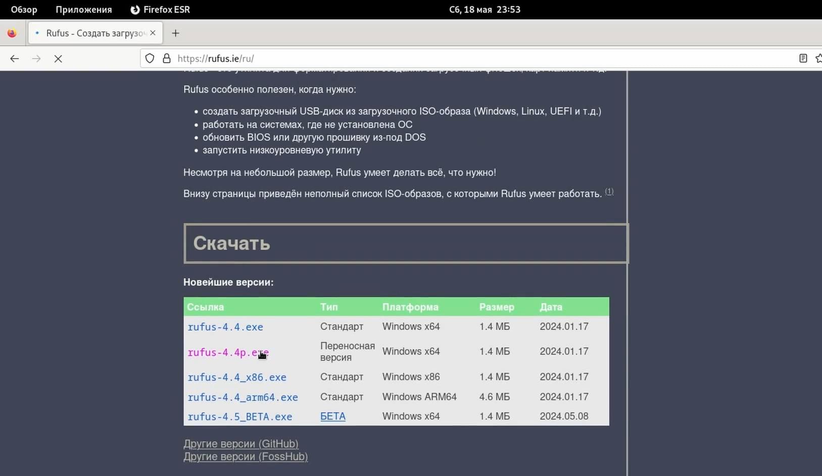Screen dimensions: 822x476
Task: Go back with the browser back arrow
Action: pos(14,59)
